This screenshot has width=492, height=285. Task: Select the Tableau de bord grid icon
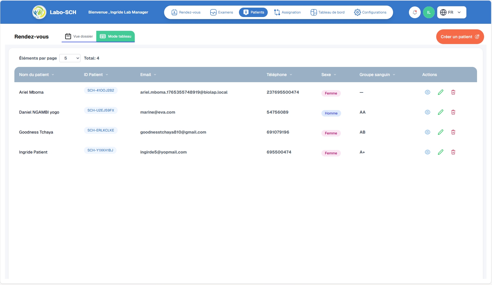click(x=313, y=12)
